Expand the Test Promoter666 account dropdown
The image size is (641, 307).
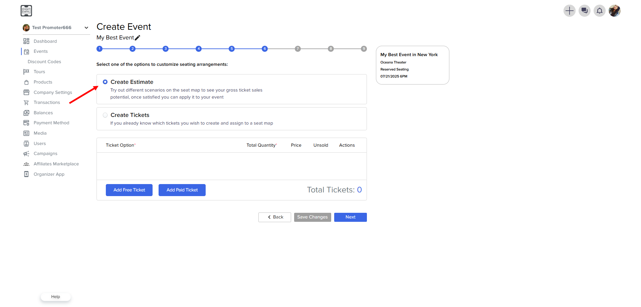[86, 28]
